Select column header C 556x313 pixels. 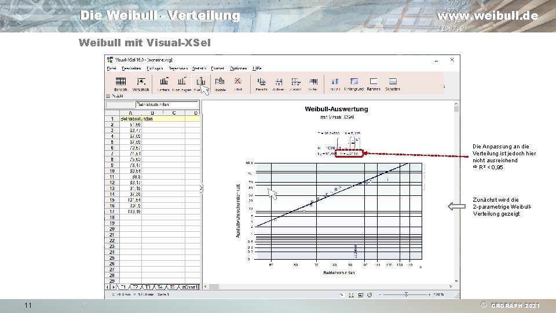point(174,113)
